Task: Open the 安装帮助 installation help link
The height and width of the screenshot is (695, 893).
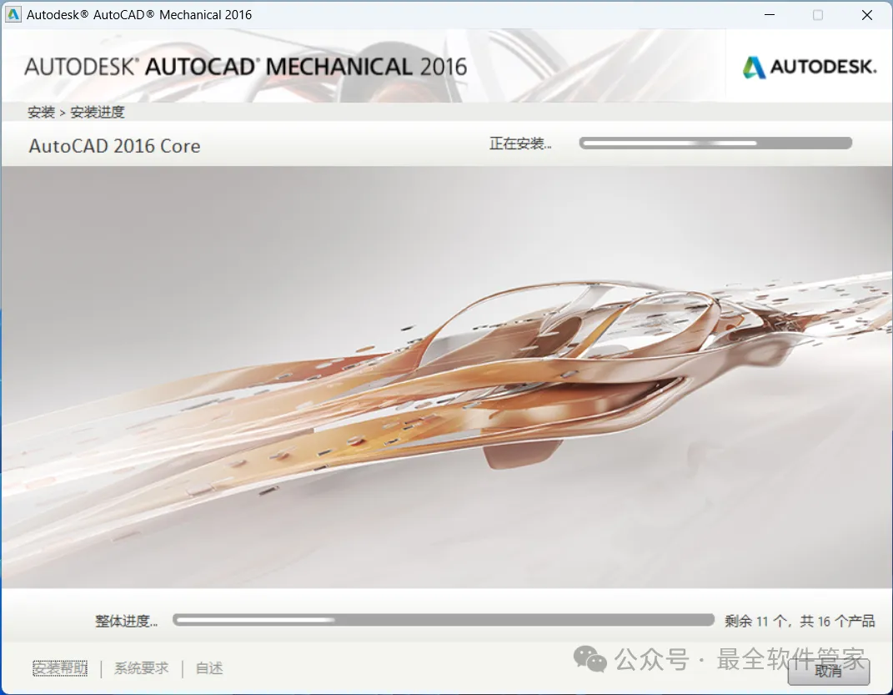Action: (60, 668)
